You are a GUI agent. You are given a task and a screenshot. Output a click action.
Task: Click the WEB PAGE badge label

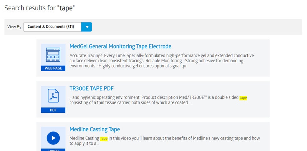tap(53, 68)
